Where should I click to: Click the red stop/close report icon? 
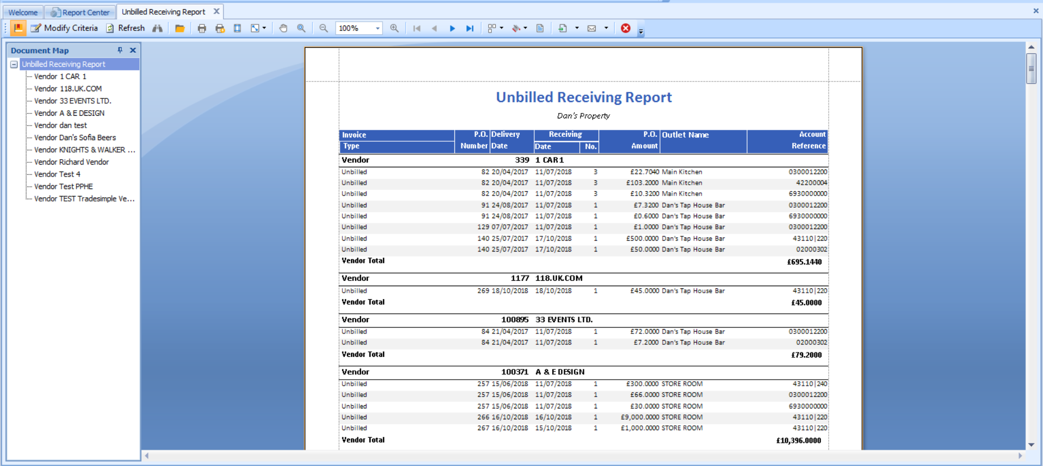[626, 28]
